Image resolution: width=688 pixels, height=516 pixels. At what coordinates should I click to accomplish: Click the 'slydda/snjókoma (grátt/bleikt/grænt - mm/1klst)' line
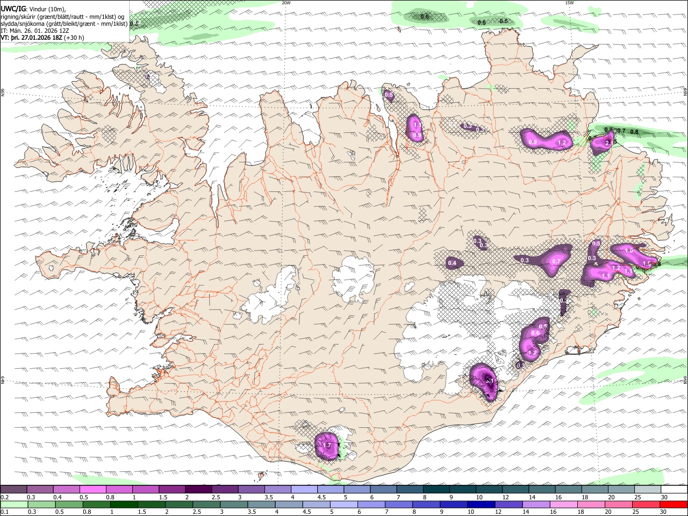point(64,23)
